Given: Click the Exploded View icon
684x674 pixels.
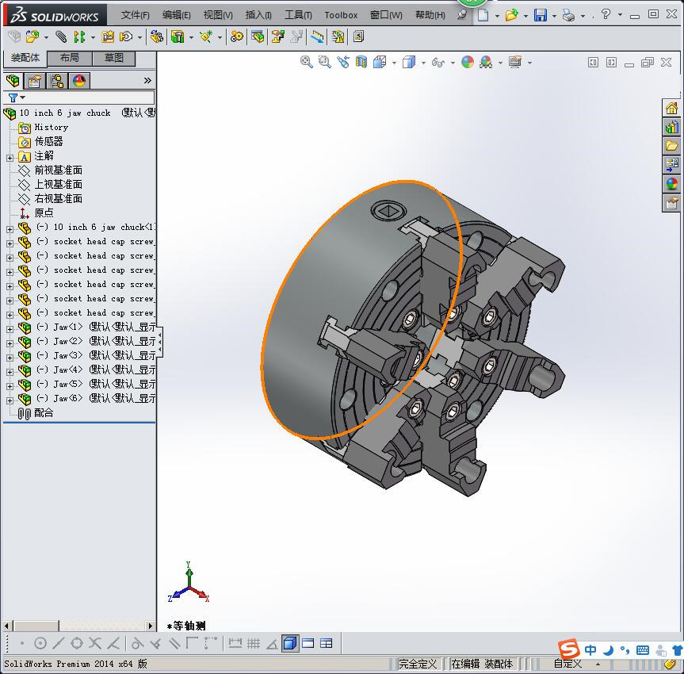Looking at the screenshot, I should 278,36.
